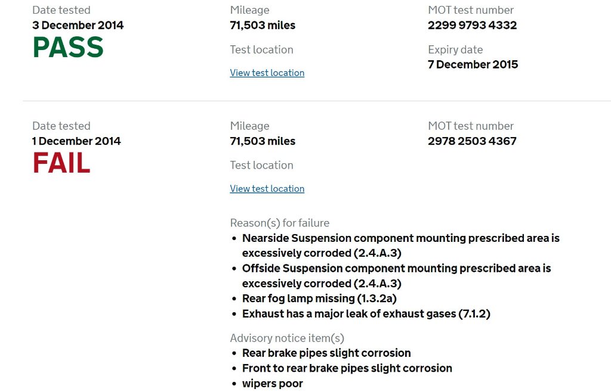Viewport: 611px width, 392px height.
Task: Click MOT test number 2299 9793 4332
Action: [x=472, y=25]
